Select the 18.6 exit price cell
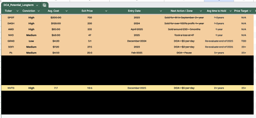 point(90,88)
